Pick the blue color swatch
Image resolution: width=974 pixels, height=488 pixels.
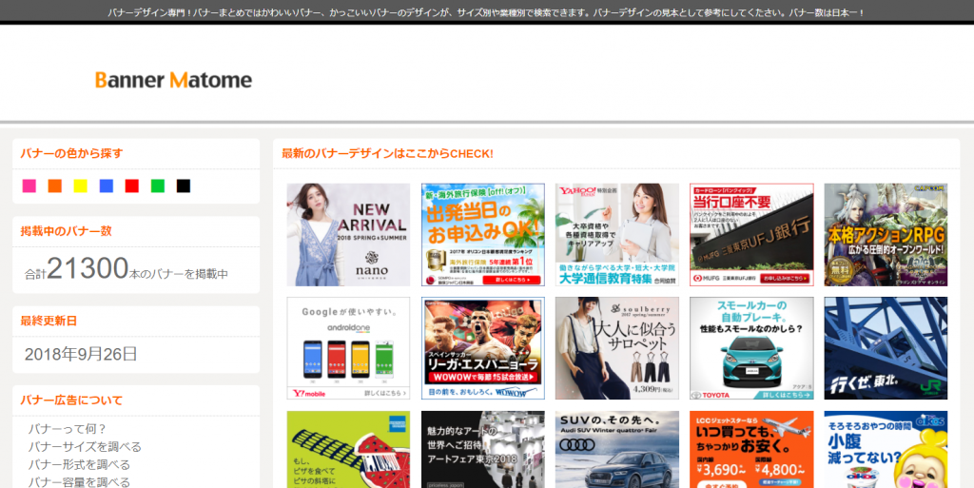pos(107,185)
